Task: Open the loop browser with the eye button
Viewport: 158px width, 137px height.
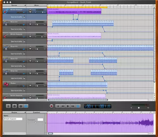Action: point(21,106)
